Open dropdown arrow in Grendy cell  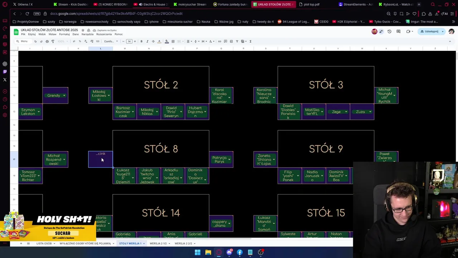point(64,96)
